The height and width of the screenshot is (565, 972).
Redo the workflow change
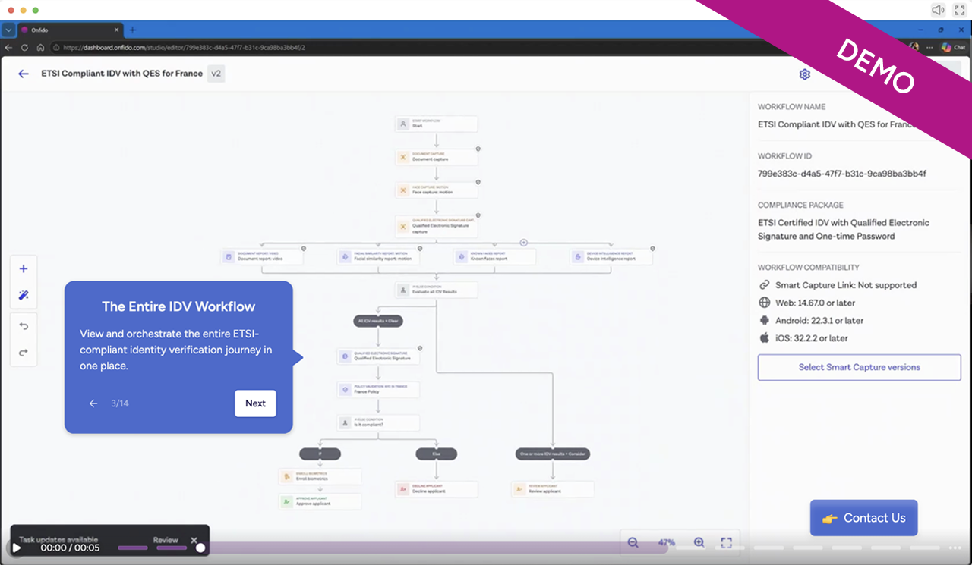click(x=24, y=352)
